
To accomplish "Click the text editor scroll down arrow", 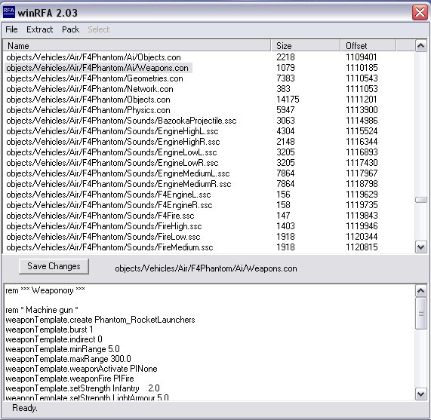I will [420, 394].
